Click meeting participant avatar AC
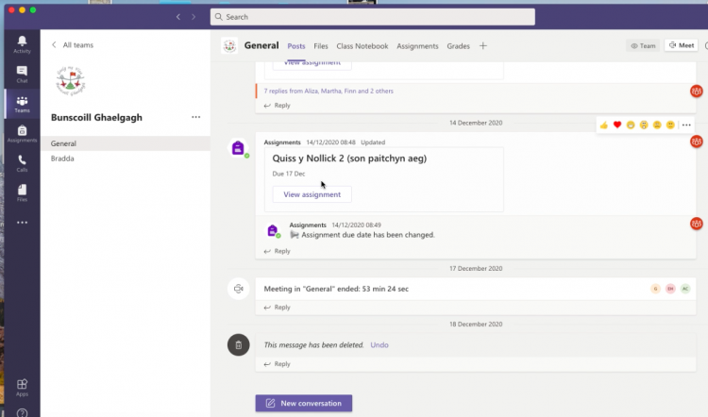 685,289
